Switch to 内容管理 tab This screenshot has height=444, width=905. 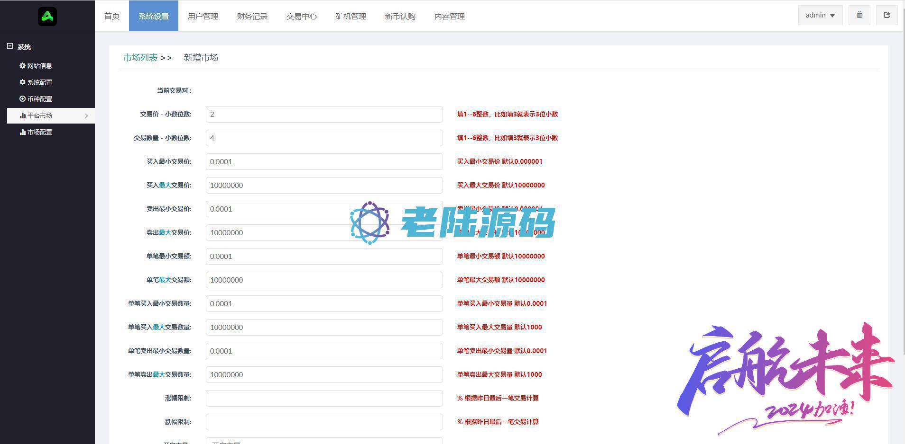(x=450, y=16)
